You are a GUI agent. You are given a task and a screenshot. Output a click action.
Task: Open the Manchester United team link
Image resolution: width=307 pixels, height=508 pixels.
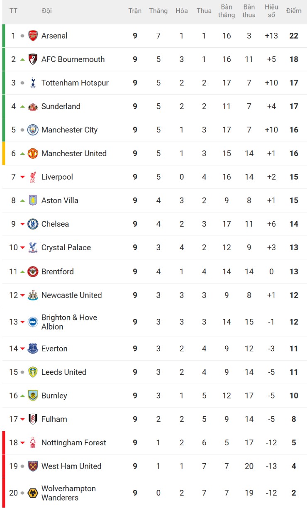pyautogui.click(x=74, y=154)
